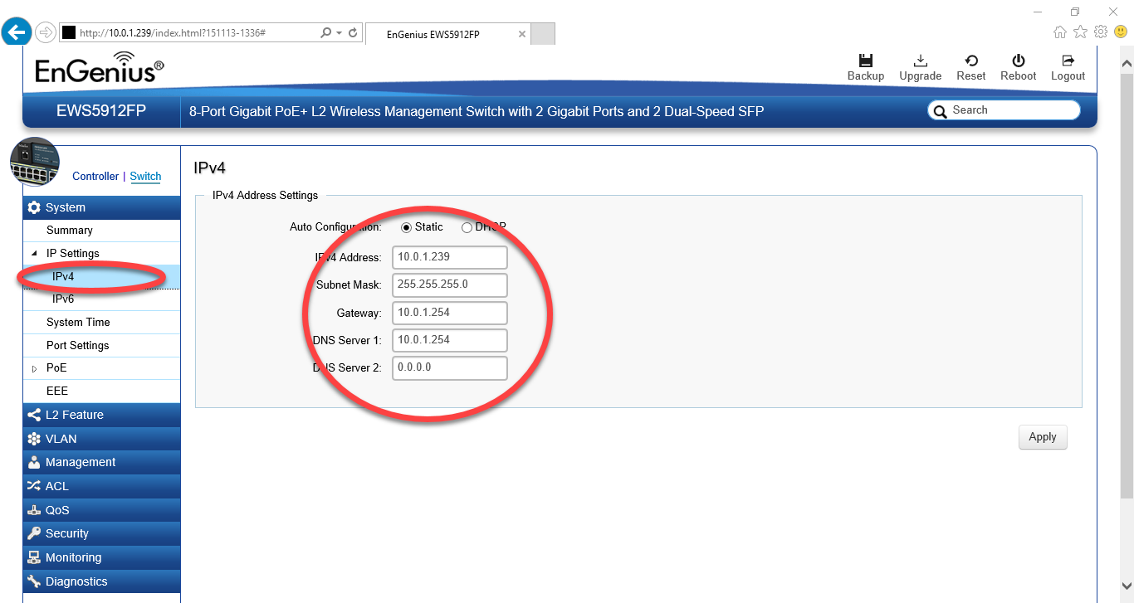
Task: Open the VLAN menu section
Action: [101, 439]
